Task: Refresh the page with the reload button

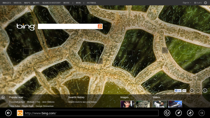Action: point(167,113)
